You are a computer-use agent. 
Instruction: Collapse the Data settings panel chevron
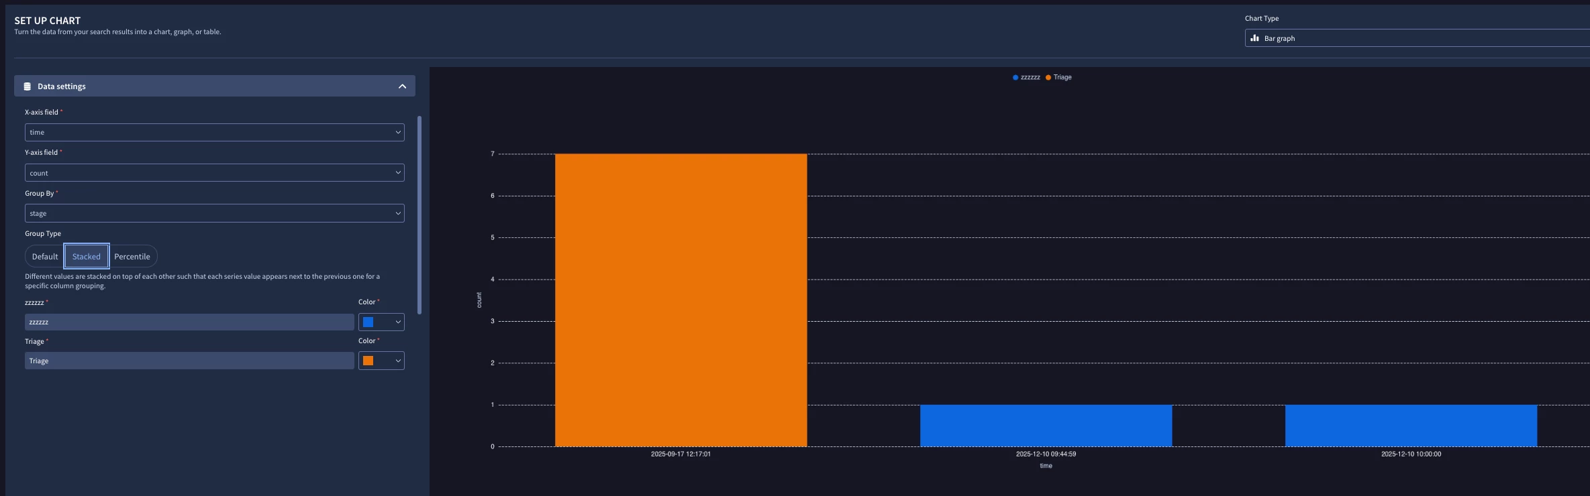click(402, 86)
